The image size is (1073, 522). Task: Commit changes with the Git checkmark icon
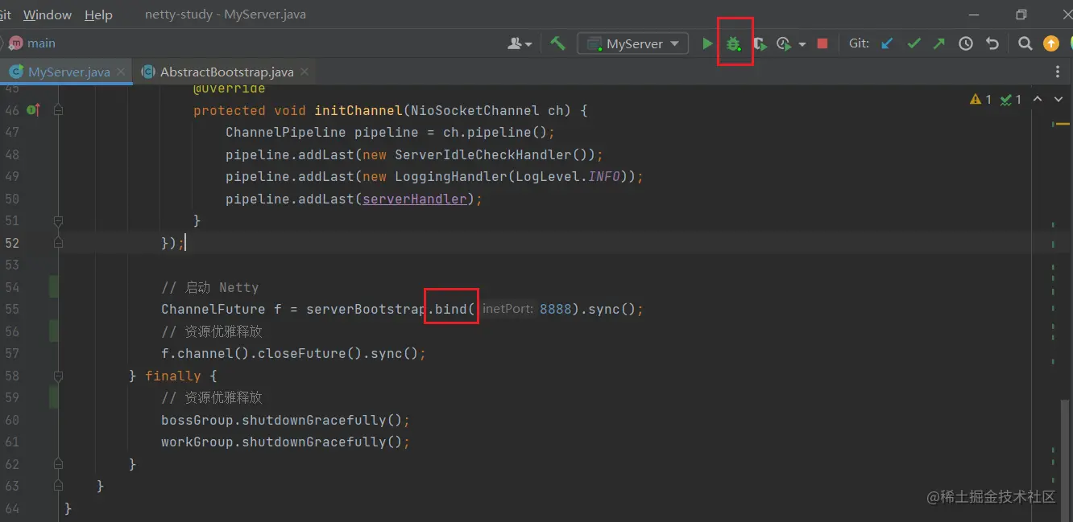pos(913,43)
